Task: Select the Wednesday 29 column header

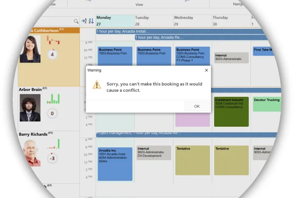Action: tap(193, 21)
